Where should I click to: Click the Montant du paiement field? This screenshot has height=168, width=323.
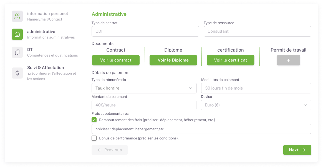(144, 105)
